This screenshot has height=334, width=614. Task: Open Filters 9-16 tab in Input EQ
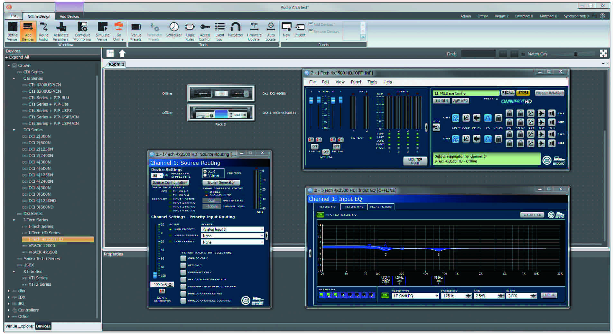point(354,207)
